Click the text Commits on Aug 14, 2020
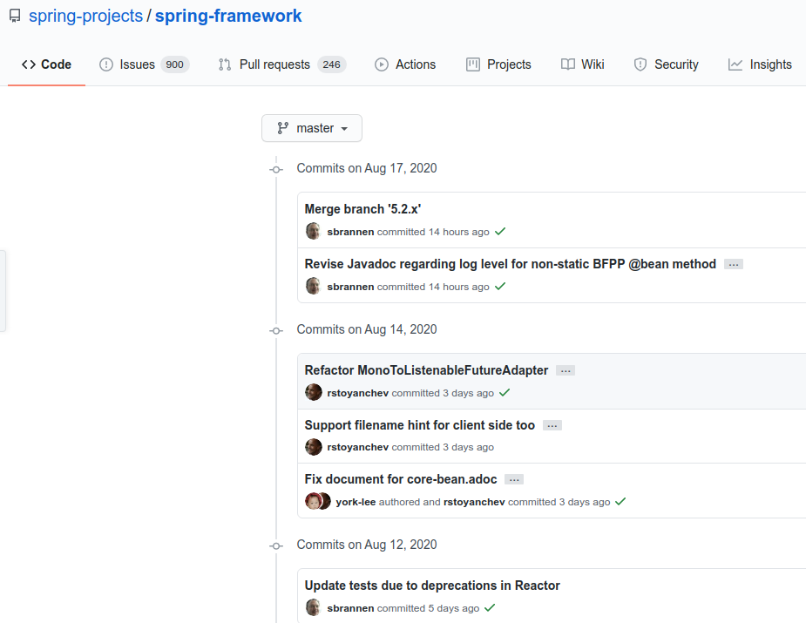This screenshot has height=623, width=806. coord(367,329)
